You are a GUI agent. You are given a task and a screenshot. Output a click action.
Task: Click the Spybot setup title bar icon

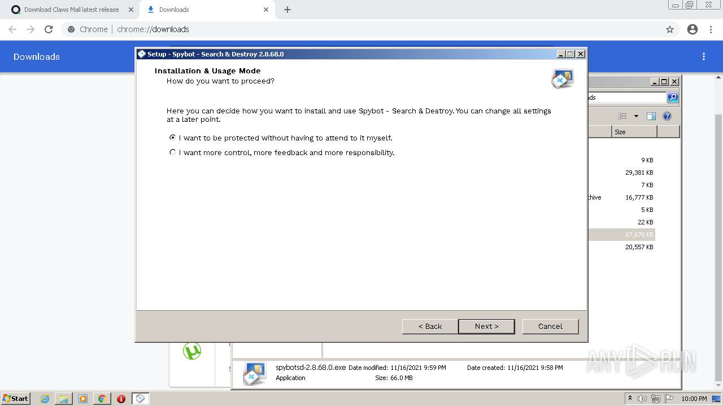click(x=142, y=54)
